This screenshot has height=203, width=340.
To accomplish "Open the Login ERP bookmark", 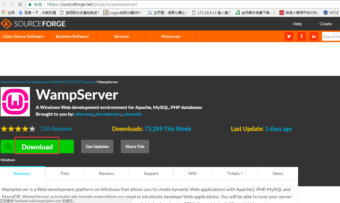I will 123,13.
